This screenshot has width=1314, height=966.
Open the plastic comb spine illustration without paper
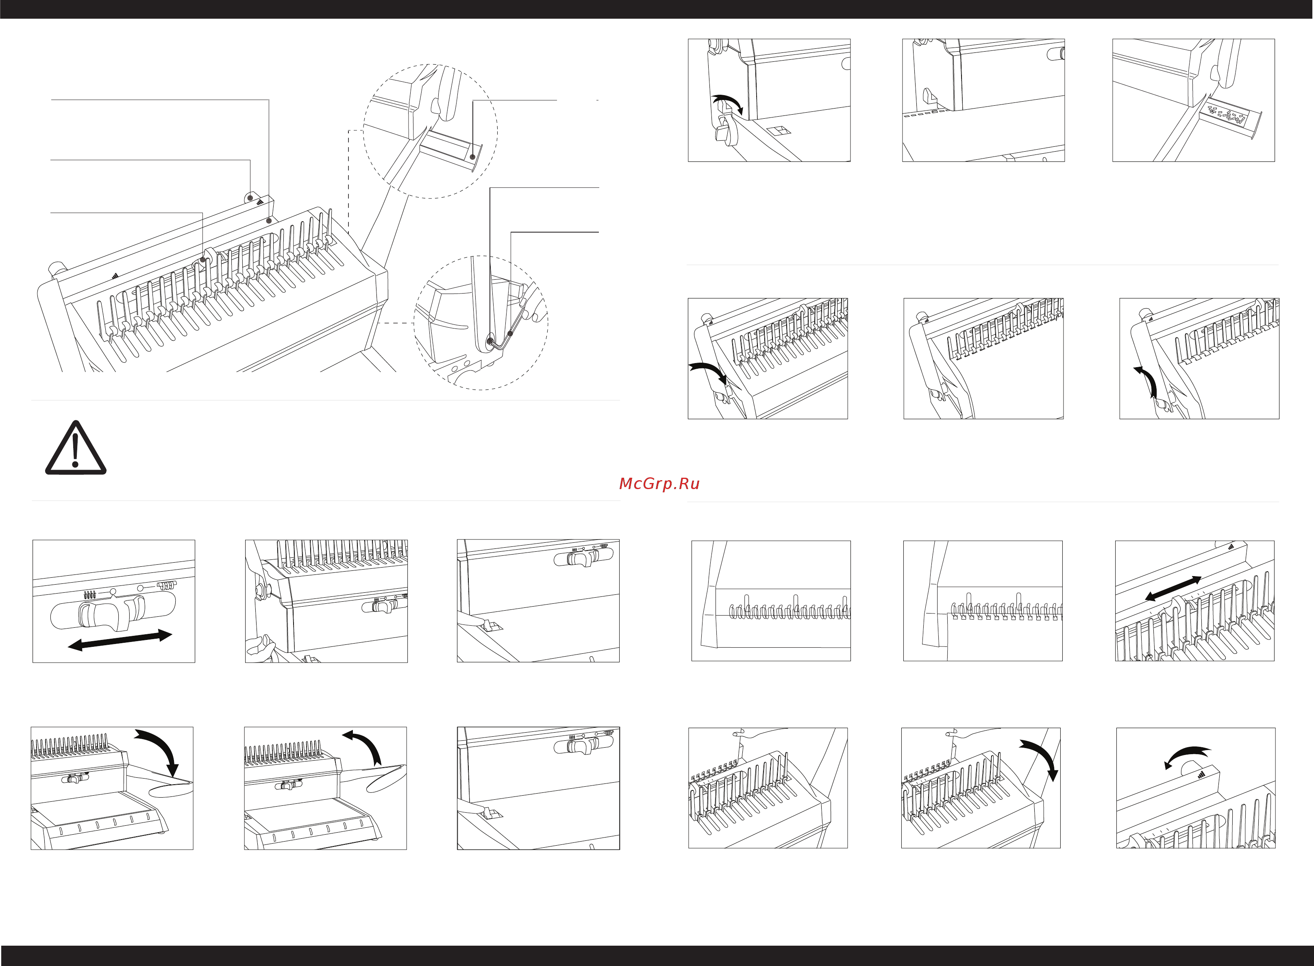(x=771, y=600)
